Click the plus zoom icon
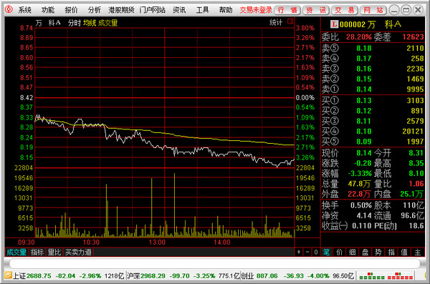The height and width of the screenshot is (284, 430). click(x=299, y=253)
